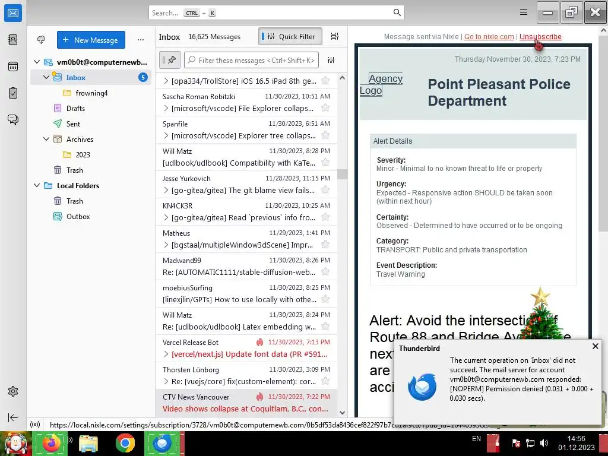Star the Jesse Yurkovich message
This screenshot has height=456, width=608.
click(325, 189)
